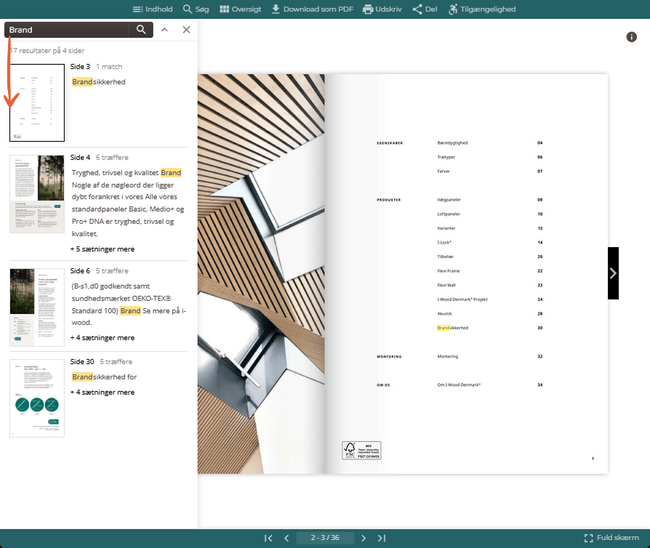The height and width of the screenshot is (548, 650).
Task: Click the Side 4 heading
Action: 80,157
